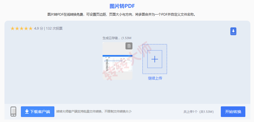Delete the uploaded image with trash icon
254x122 pixels.
129,46
